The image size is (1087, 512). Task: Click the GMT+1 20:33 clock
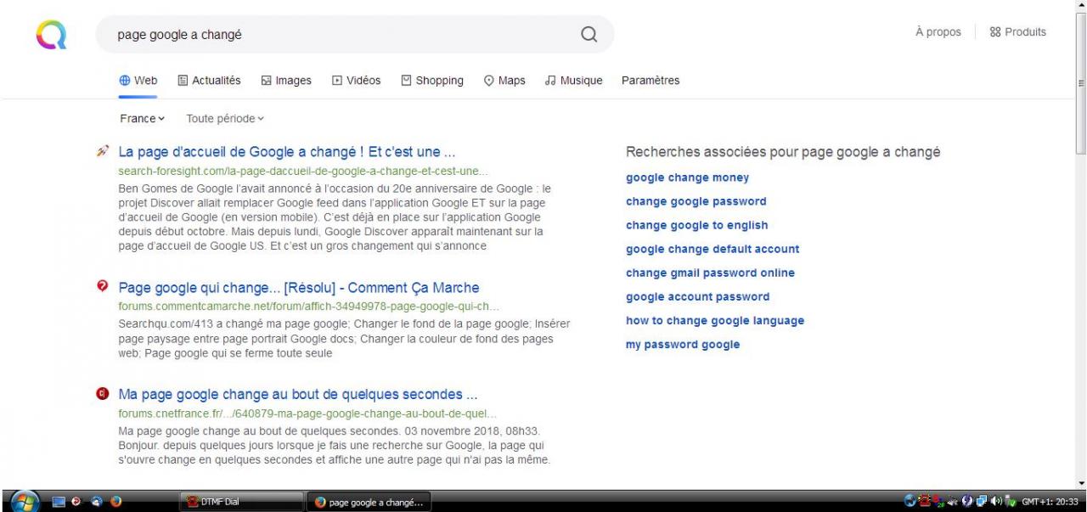(1050, 501)
